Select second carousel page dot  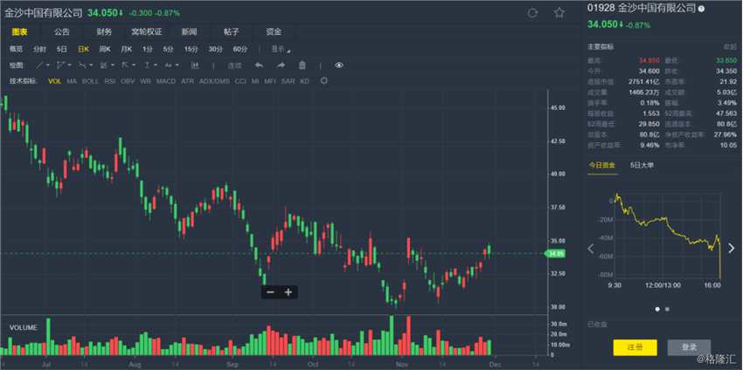coord(667,309)
